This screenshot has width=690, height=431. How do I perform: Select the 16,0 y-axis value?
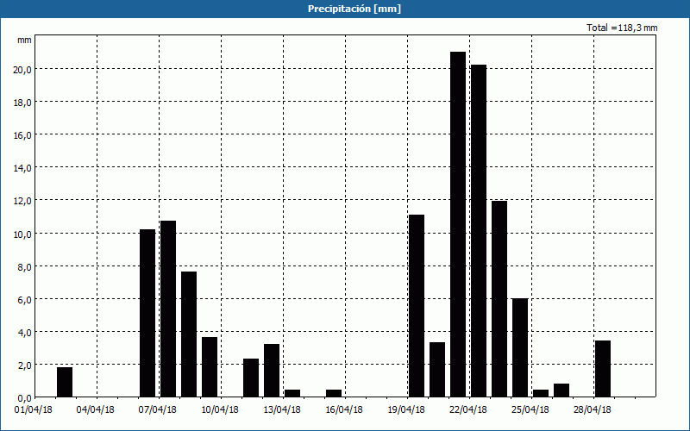click(x=22, y=135)
